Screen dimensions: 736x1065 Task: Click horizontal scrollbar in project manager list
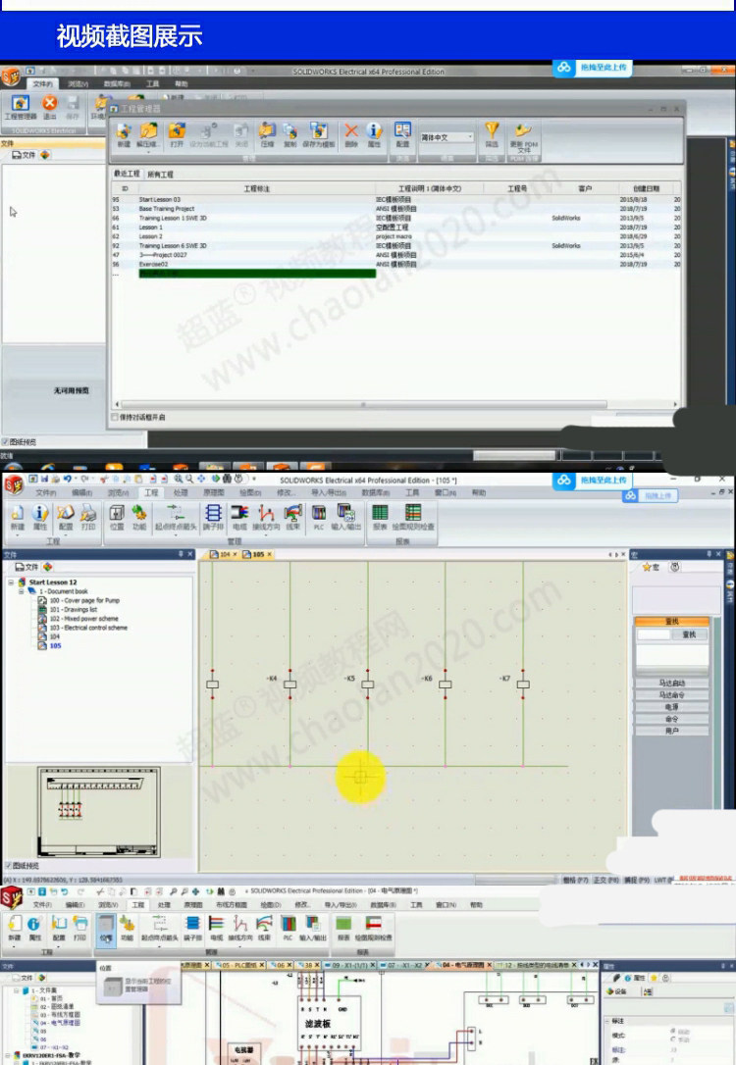click(363, 404)
